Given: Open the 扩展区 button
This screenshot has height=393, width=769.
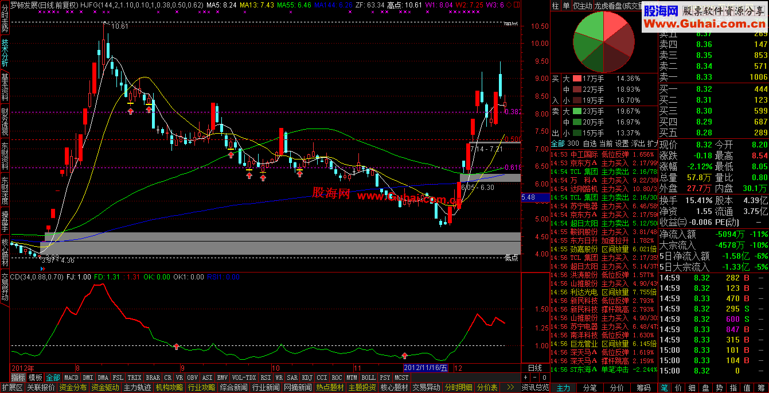Looking at the screenshot, I should pos(13,388).
